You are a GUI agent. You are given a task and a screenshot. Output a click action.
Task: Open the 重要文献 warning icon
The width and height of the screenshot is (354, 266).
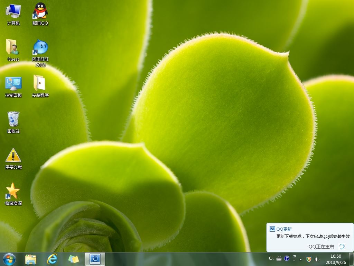click(13, 159)
